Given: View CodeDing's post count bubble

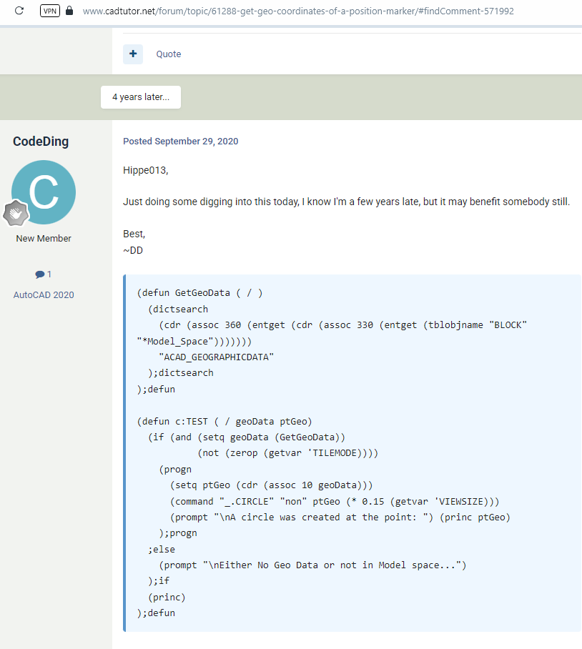Looking at the screenshot, I should click(44, 274).
